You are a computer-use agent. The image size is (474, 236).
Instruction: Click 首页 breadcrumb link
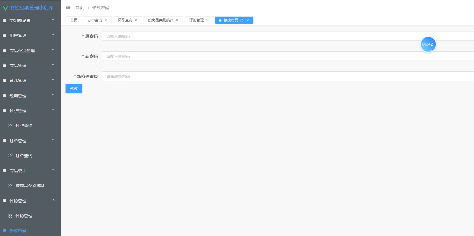(79, 8)
